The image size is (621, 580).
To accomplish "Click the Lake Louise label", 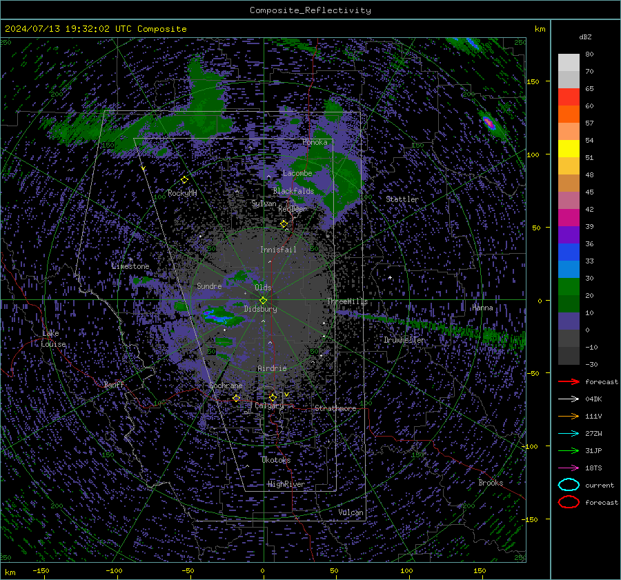I will click(x=53, y=339).
